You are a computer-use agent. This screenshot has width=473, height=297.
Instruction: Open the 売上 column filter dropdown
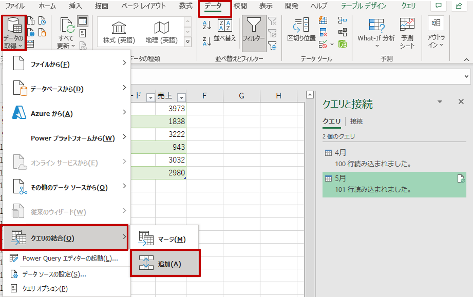[181, 97]
